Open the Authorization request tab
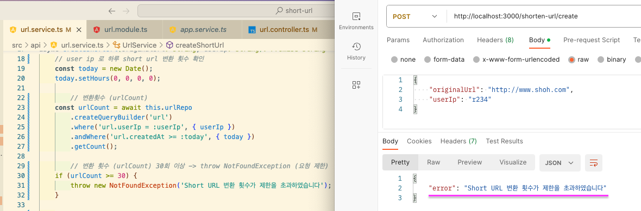This screenshot has height=211, width=641. click(x=443, y=40)
